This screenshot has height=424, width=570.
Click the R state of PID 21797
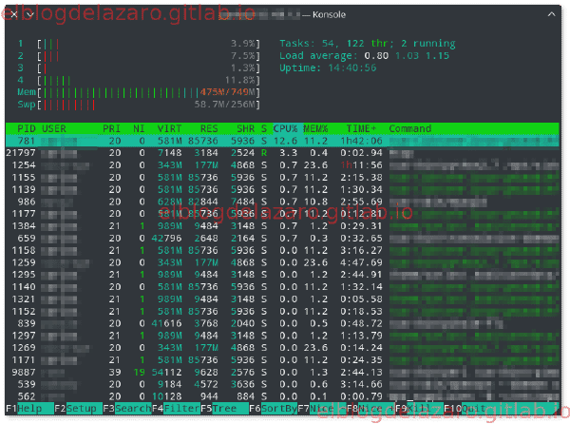click(x=264, y=153)
